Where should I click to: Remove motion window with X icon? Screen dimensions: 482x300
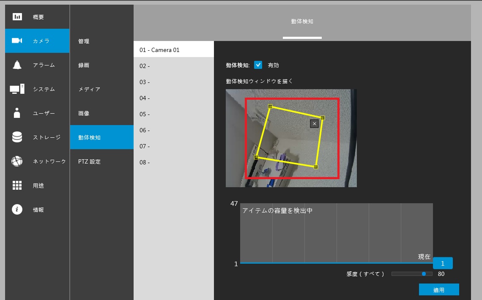point(314,124)
